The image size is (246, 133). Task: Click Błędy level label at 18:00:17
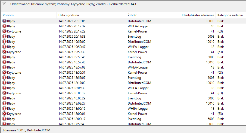(11, 119)
